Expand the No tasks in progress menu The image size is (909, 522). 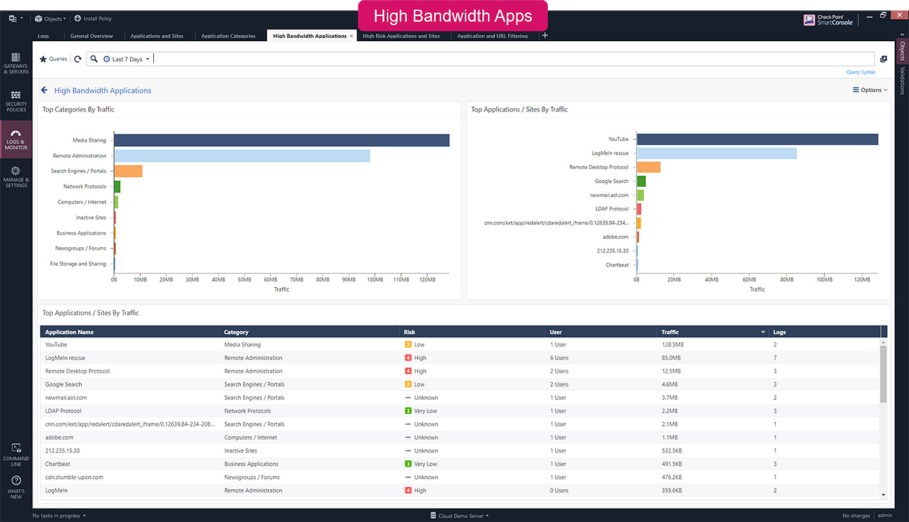pos(59,516)
